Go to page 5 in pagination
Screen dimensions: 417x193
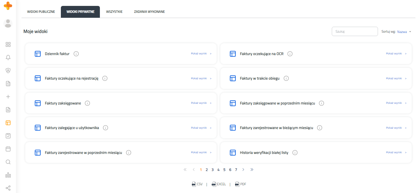pyautogui.click(x=224, y=170)
